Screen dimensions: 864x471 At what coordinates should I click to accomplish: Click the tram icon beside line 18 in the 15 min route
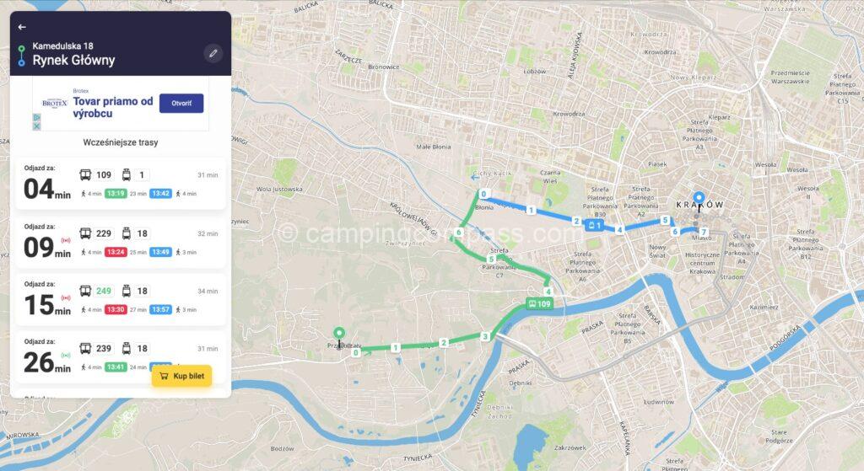point(127,291)
